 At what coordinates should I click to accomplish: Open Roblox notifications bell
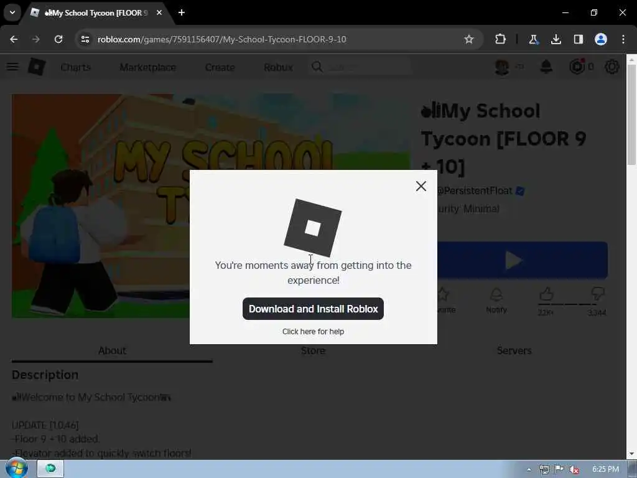click(x=546, y=67)
